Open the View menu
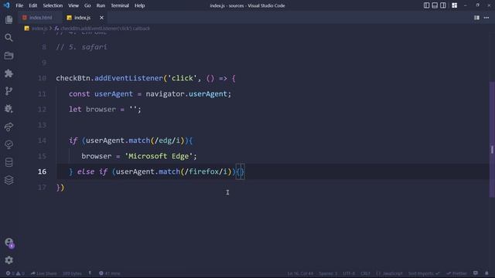The height and width of the screenshot is (278, 495). coord(73,5)
